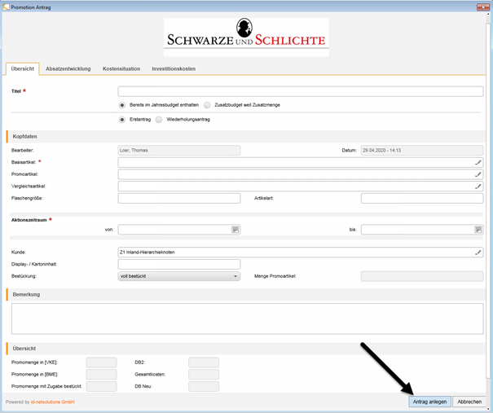The height and width of the screenshot is (413, 493).
Task: Click the Abbrechen button
Action: 469,402
